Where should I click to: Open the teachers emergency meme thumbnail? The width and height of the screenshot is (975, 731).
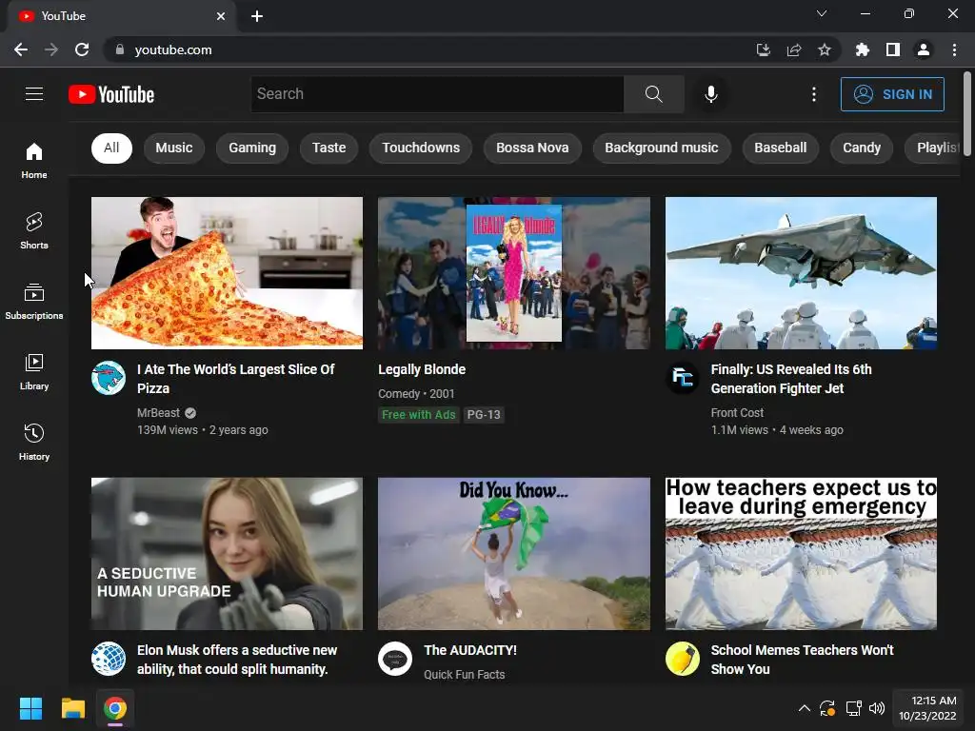801,554
